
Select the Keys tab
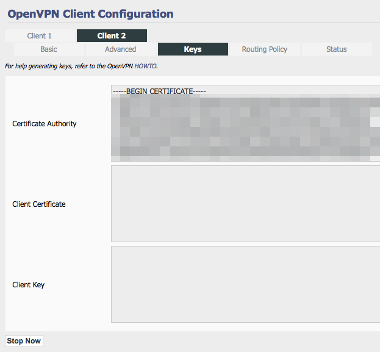pyautogui.click(x=193, y=49)
